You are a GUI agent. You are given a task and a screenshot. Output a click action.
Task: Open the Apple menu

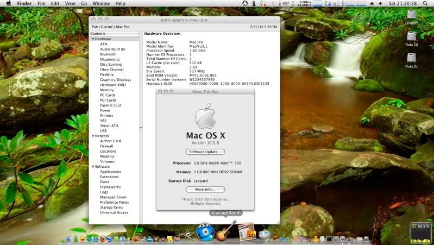(x=9, y=3)
